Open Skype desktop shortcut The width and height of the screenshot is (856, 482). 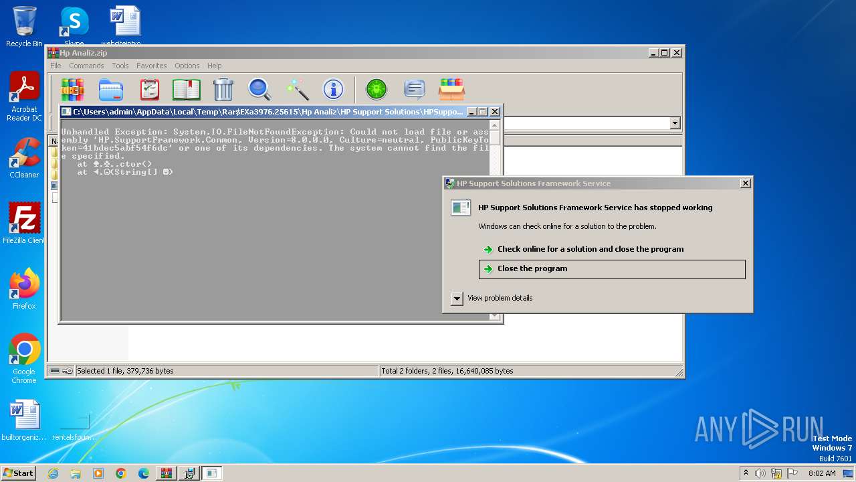[x=74, y=25]
